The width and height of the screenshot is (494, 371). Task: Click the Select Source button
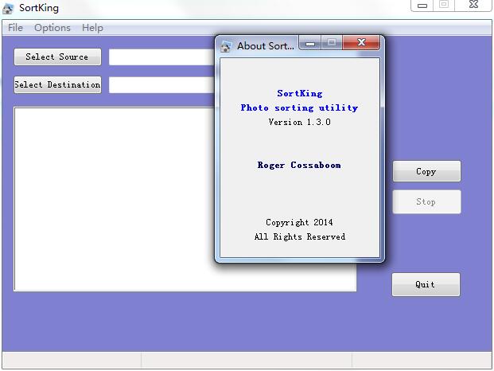pos(57,57)
